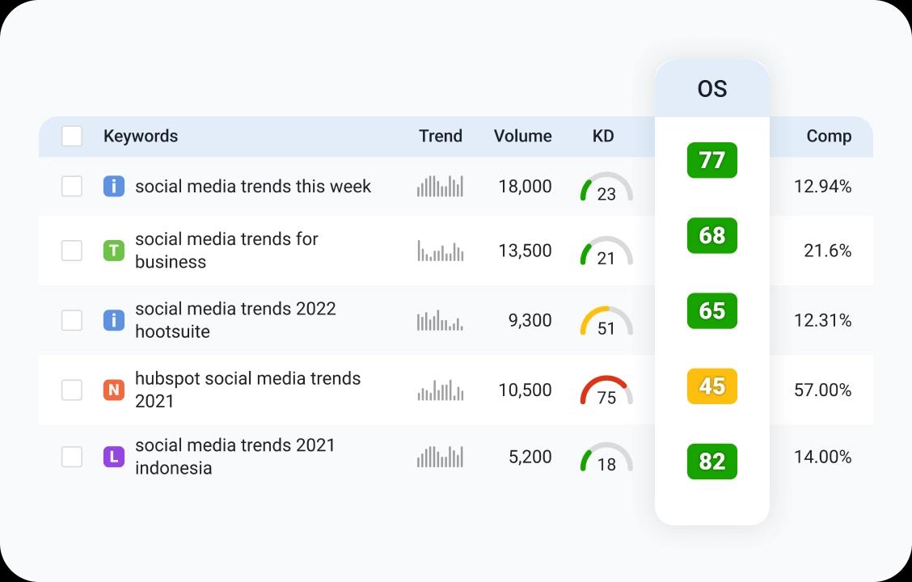
Task: Sort by the KD column header
Action: pos(603,136)
